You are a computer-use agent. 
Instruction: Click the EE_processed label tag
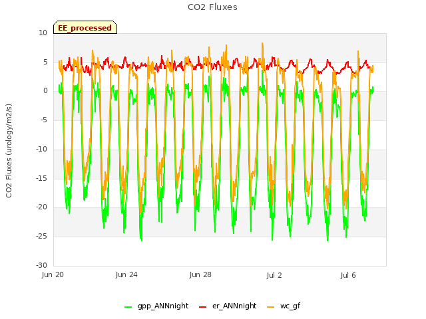(85, 27)
